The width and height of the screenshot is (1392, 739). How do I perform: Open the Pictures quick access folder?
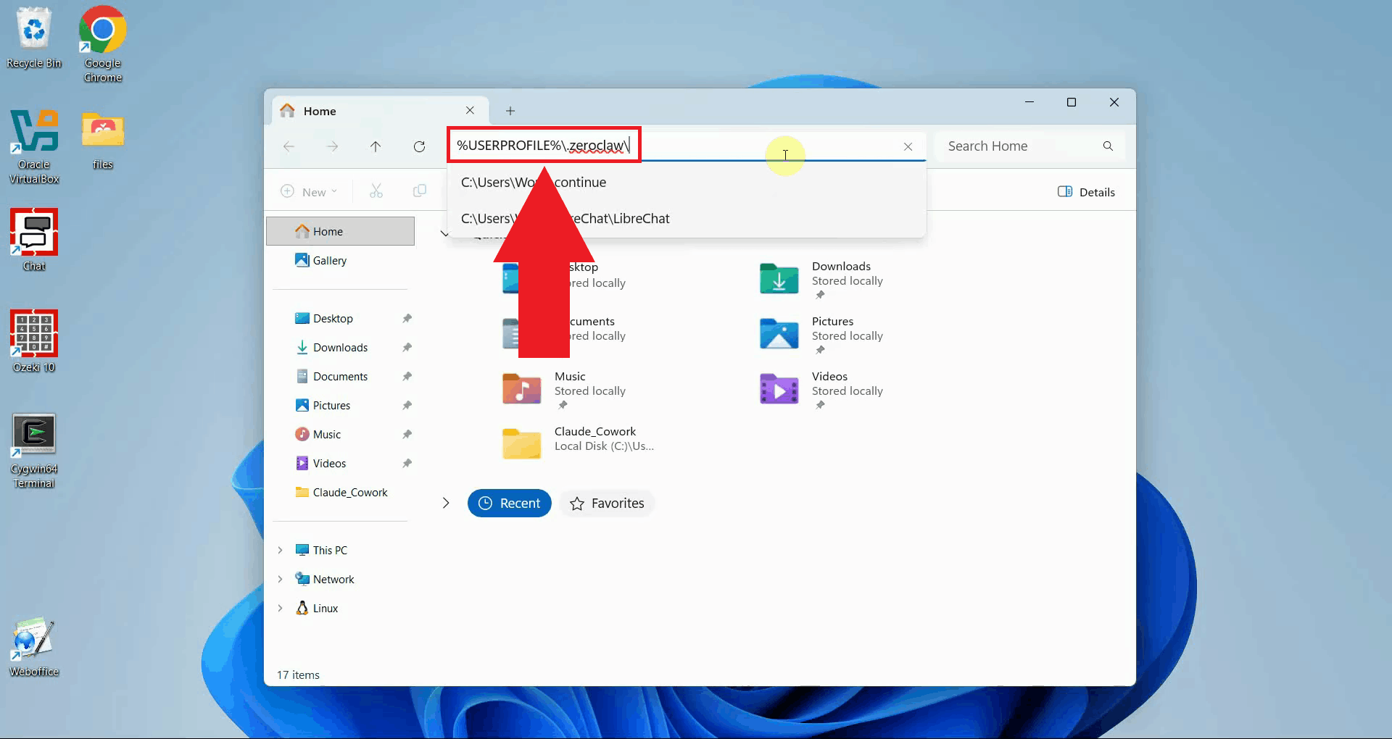(823, 334)
